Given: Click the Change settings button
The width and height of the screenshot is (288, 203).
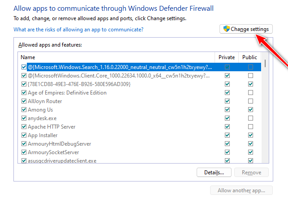Looking at the screenshot, I should (246, 29).
